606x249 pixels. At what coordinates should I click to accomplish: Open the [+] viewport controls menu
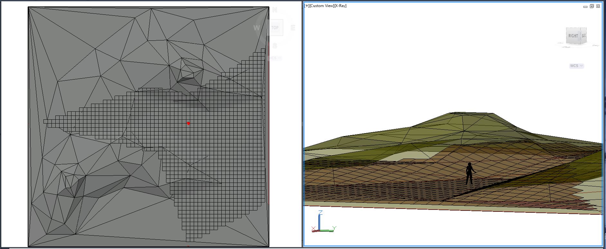click(x=307, y=6)
